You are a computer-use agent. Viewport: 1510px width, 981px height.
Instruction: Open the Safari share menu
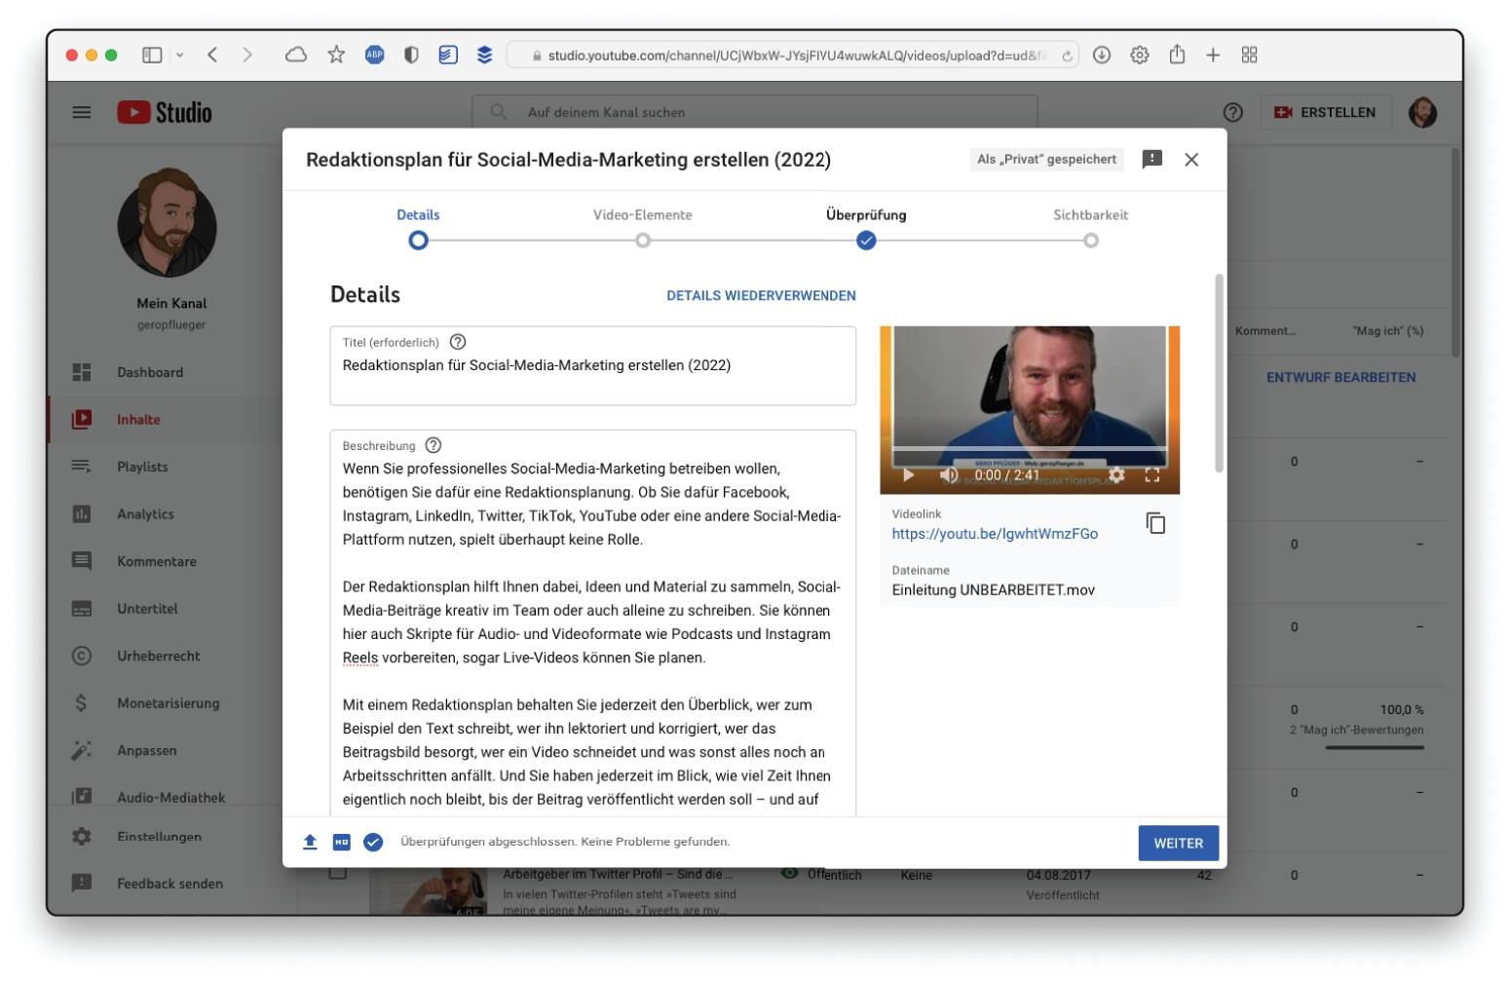(1177, 55)
